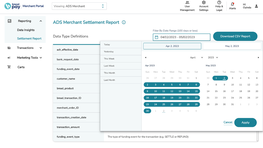Open the April month dropdown
This screenshot has height=148, width=263.
click(196, 57)
